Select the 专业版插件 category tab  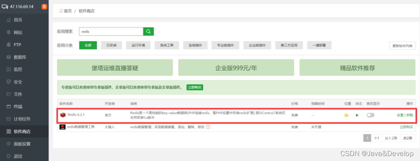[226, 45]
